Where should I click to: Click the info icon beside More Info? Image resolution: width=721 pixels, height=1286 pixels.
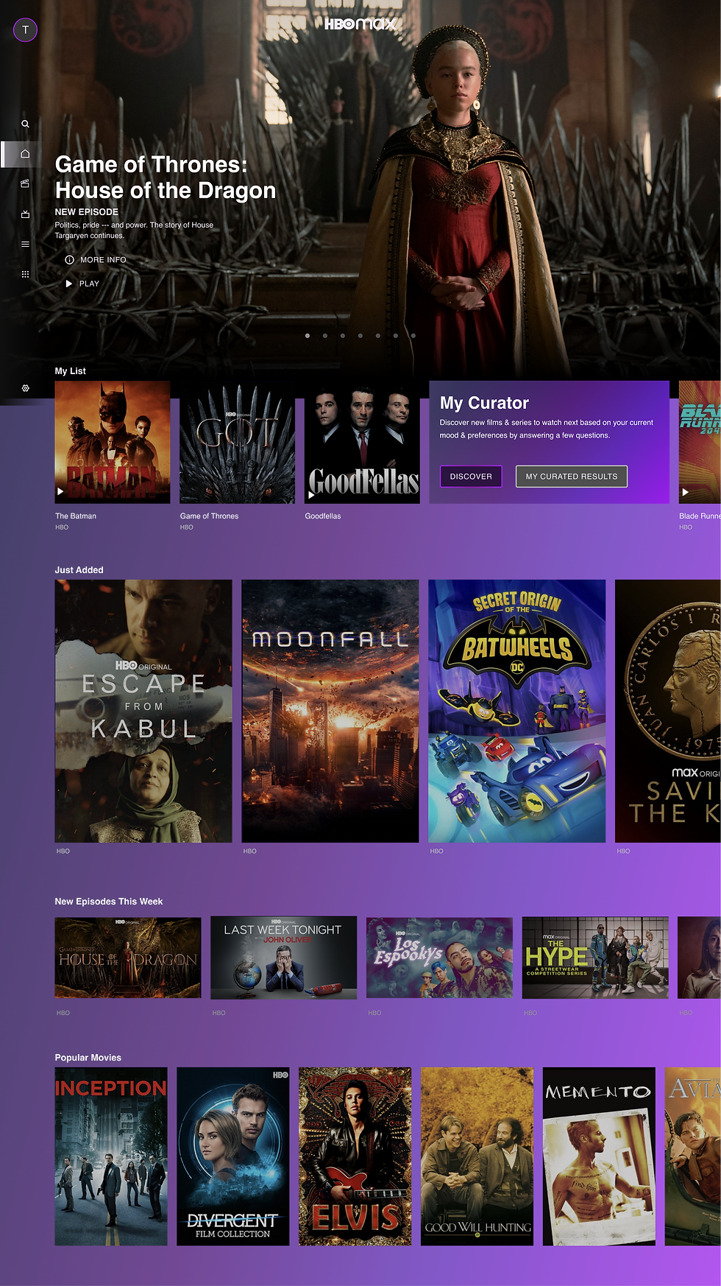[x=69, y=259]
